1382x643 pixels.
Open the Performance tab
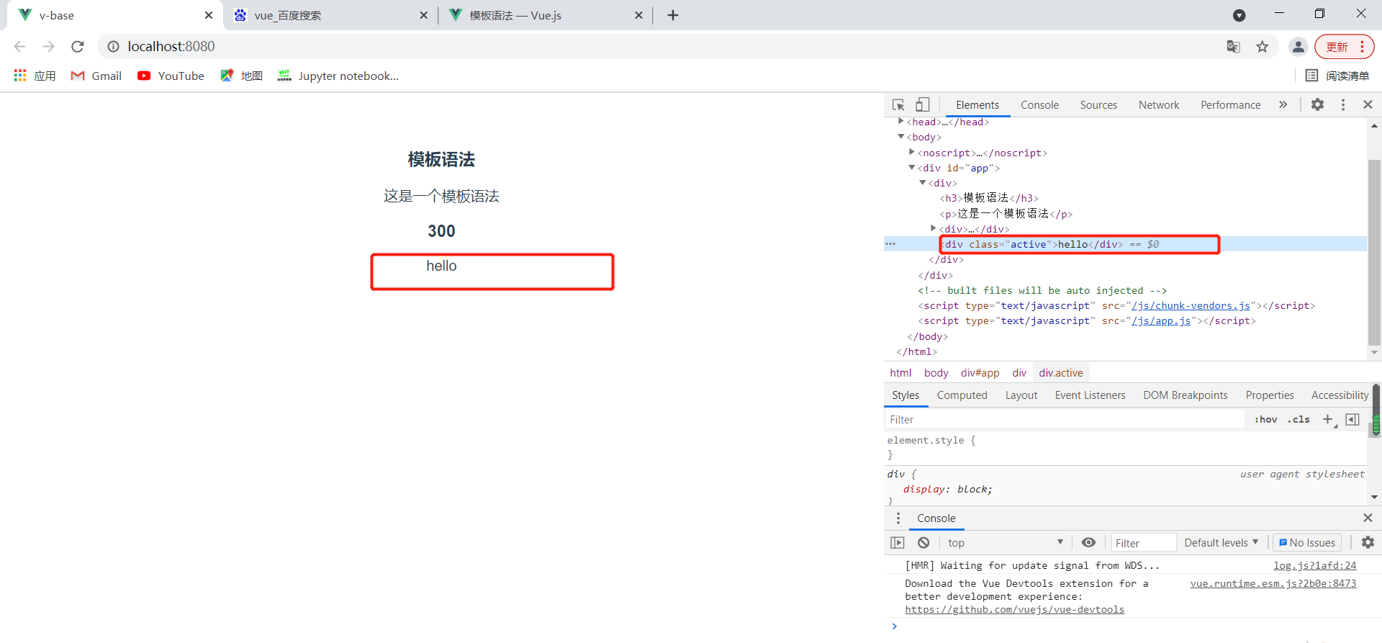point(1230,104)
